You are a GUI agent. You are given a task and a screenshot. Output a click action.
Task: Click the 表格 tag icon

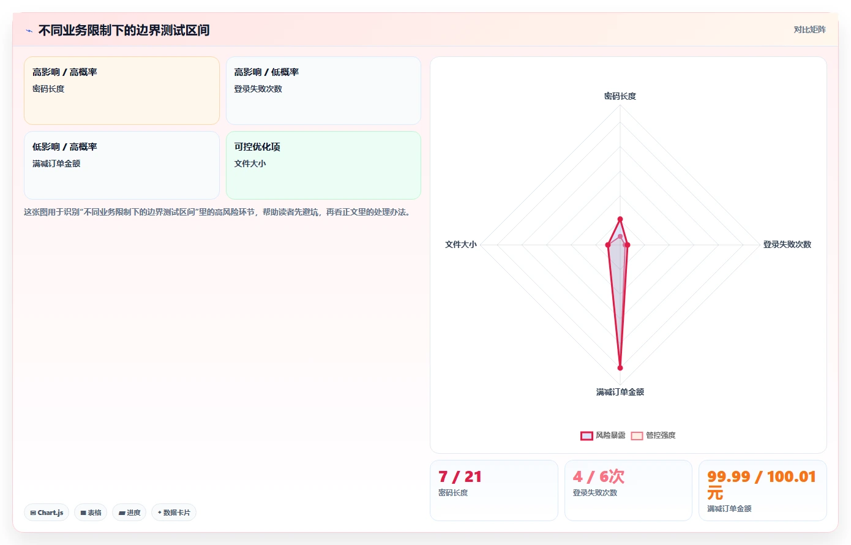coord(83,513)
